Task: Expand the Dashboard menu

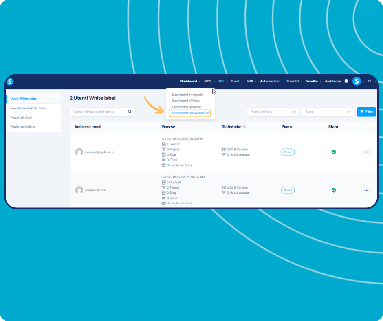Action: tap(190, 81)
